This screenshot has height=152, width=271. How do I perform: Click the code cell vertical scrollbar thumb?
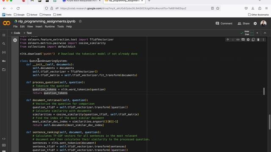tap(264, 91)
